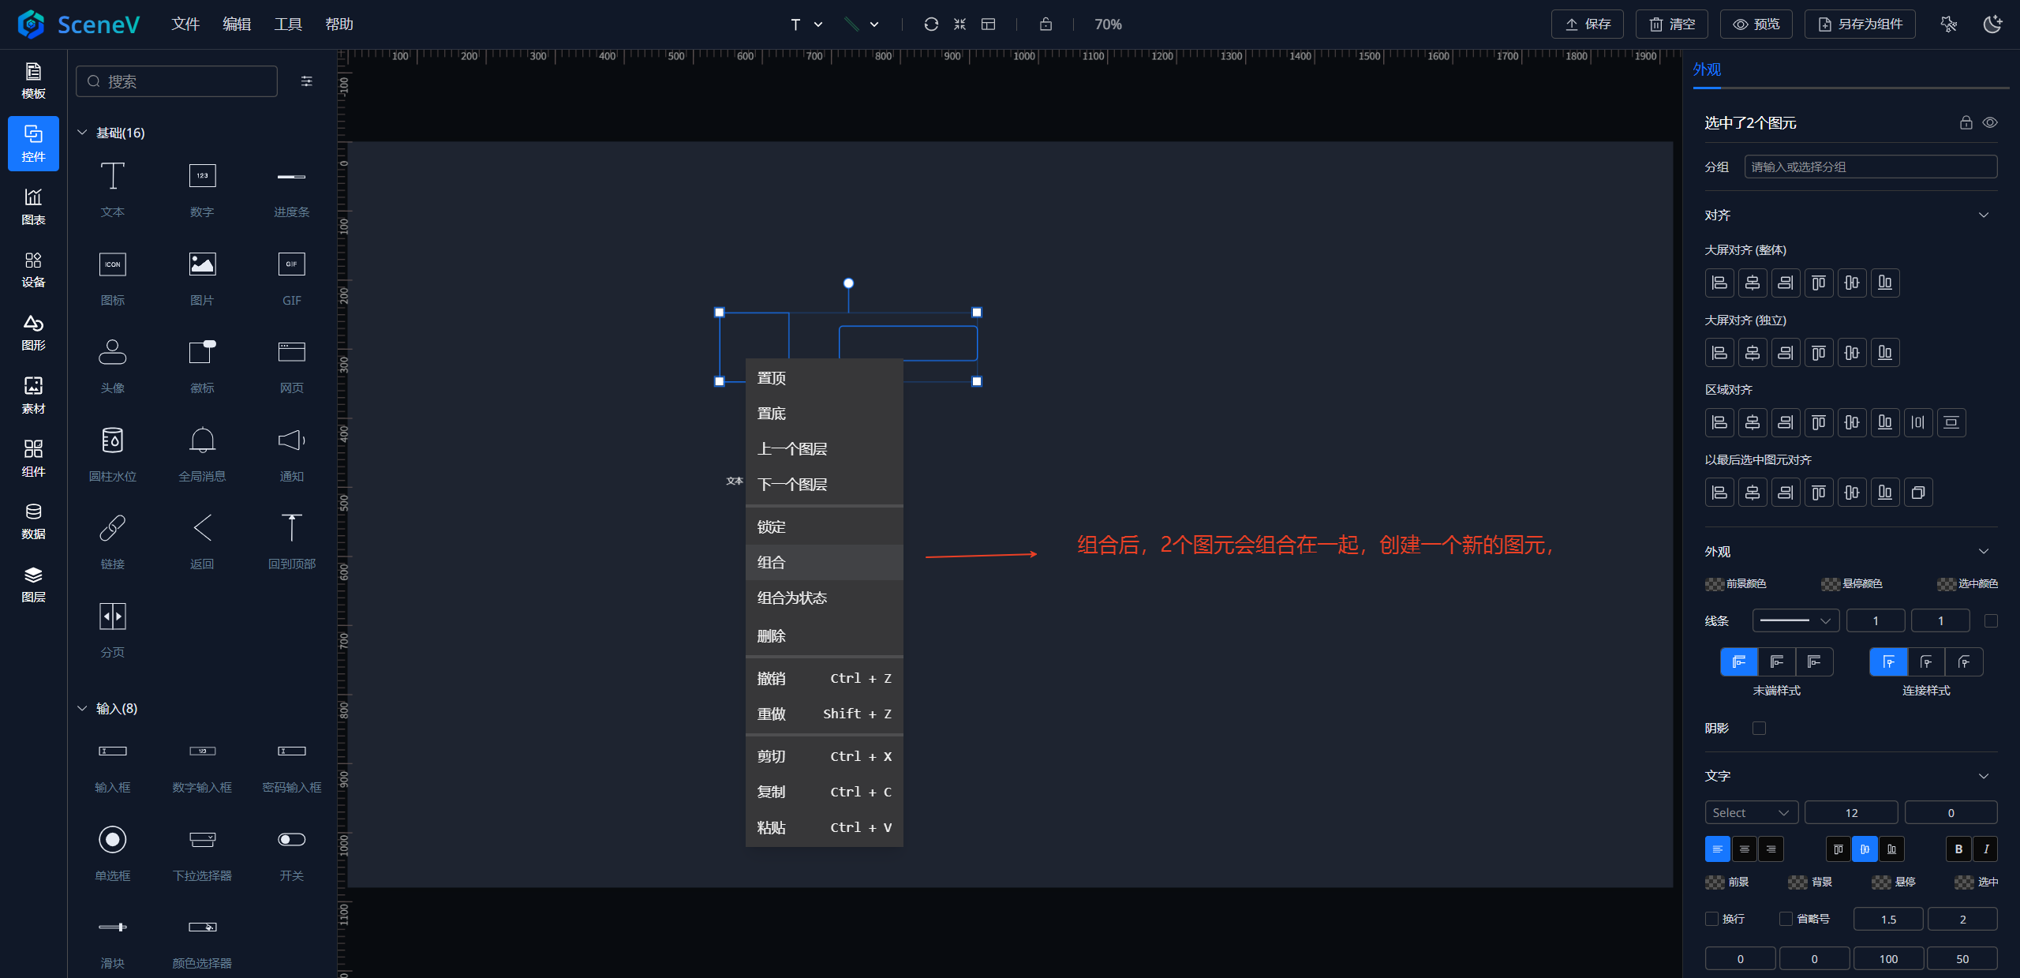The width and height of the screenshot is (2020, 978).
Task: Click the 保存 save button
Action: click(1588, 24)
